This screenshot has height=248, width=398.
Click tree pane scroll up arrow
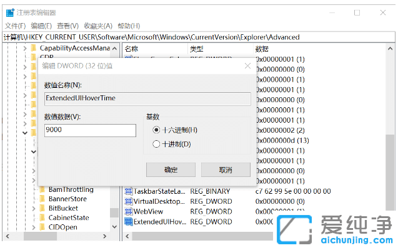[x=114, y=49]
